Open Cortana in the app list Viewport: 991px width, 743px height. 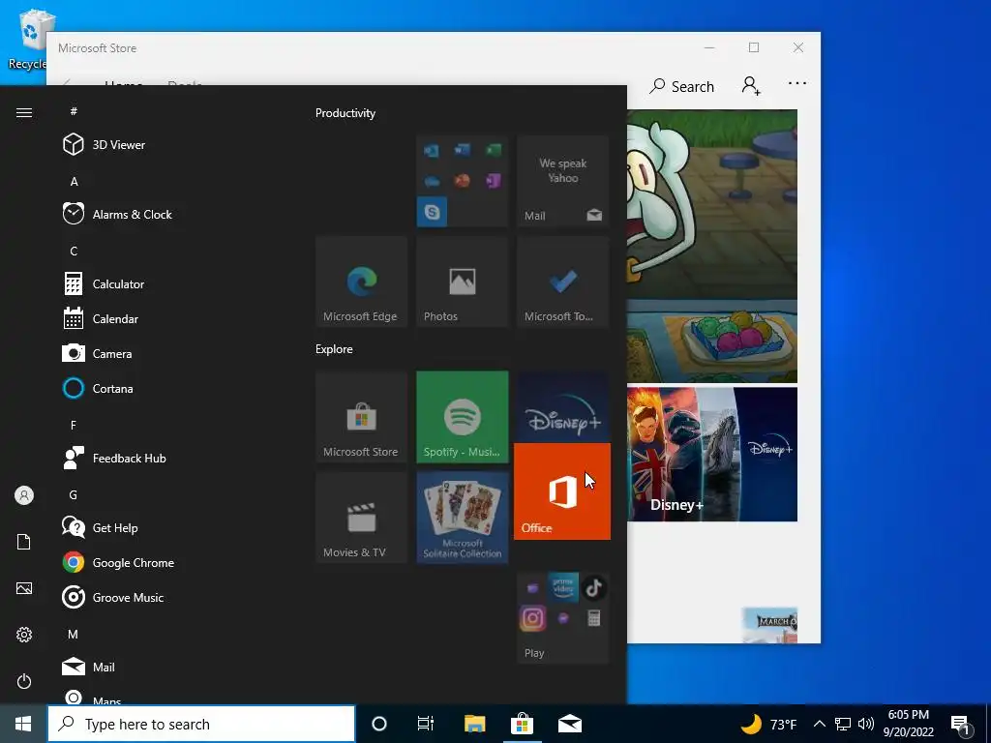[x=98, y=389]
